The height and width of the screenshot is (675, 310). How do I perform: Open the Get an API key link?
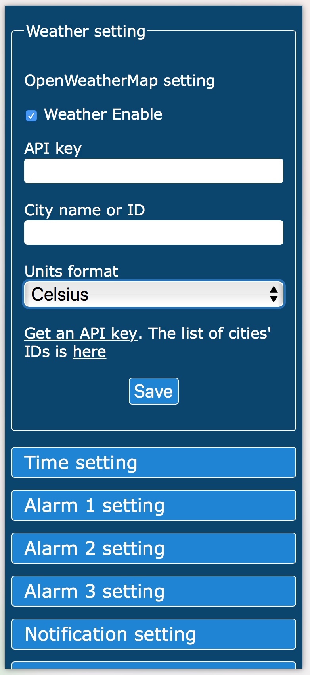pyautogui.click(x=81, y=333)
